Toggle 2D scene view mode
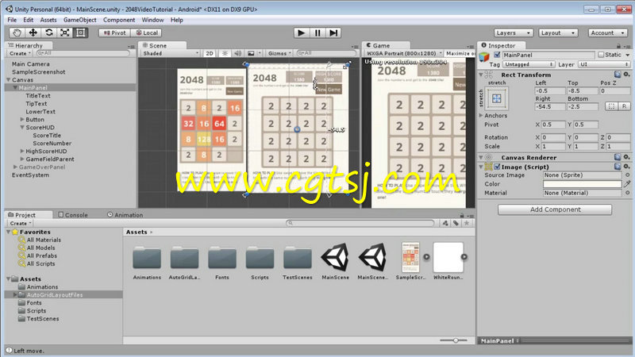Viewport: 635px width, 357px height. tap(210, 53)
